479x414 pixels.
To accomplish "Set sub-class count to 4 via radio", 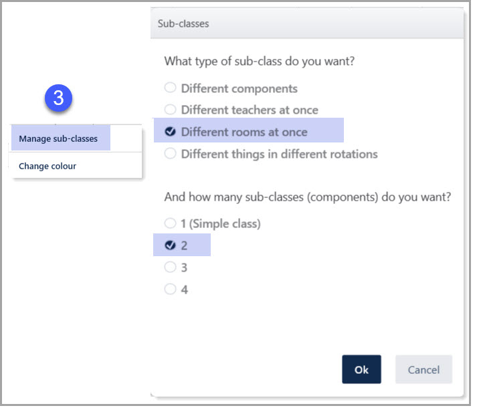I will (170, 290).
